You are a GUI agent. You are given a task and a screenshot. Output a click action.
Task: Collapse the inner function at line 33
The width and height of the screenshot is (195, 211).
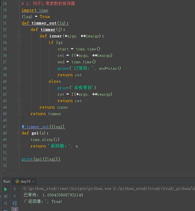click(x=19, y=36)
